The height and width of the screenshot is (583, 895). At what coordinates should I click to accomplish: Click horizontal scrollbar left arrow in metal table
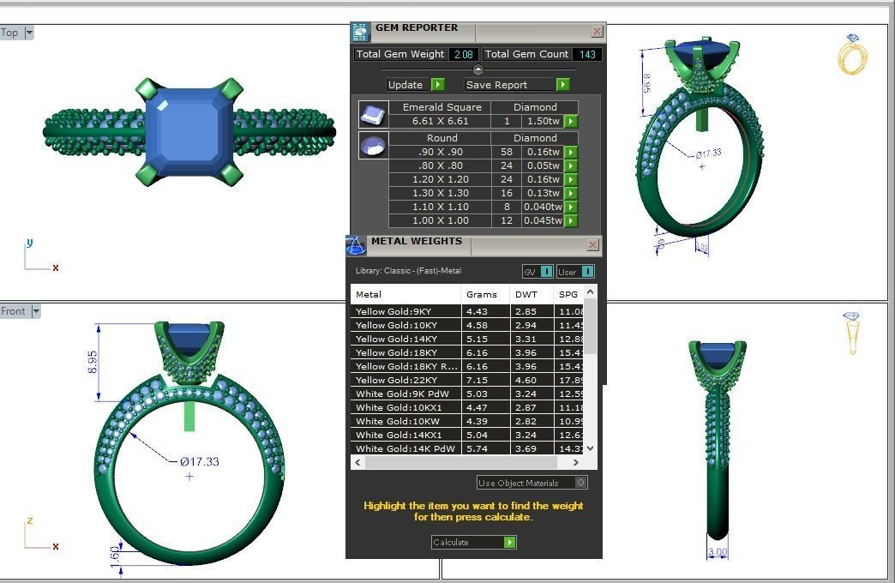[x=357, y=462]
